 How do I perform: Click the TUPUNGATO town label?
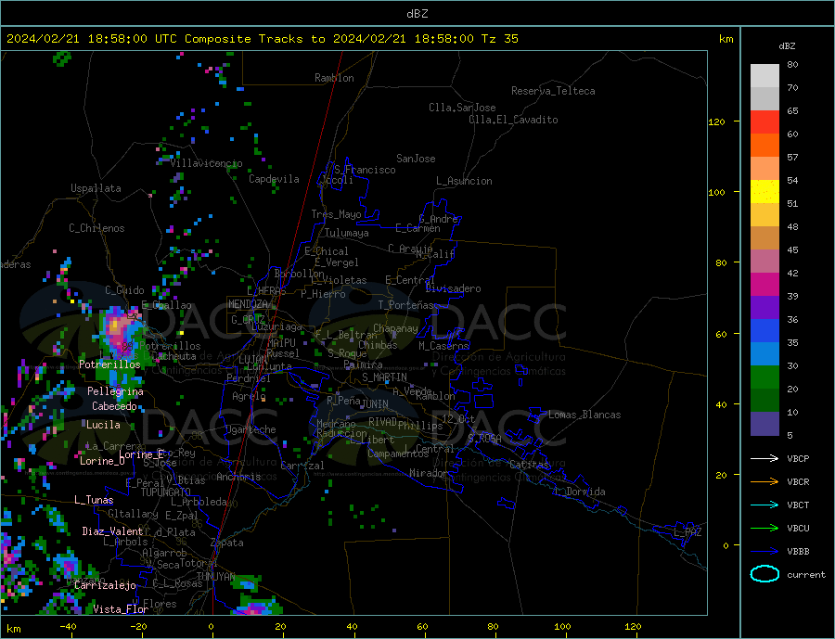point(166,492)
